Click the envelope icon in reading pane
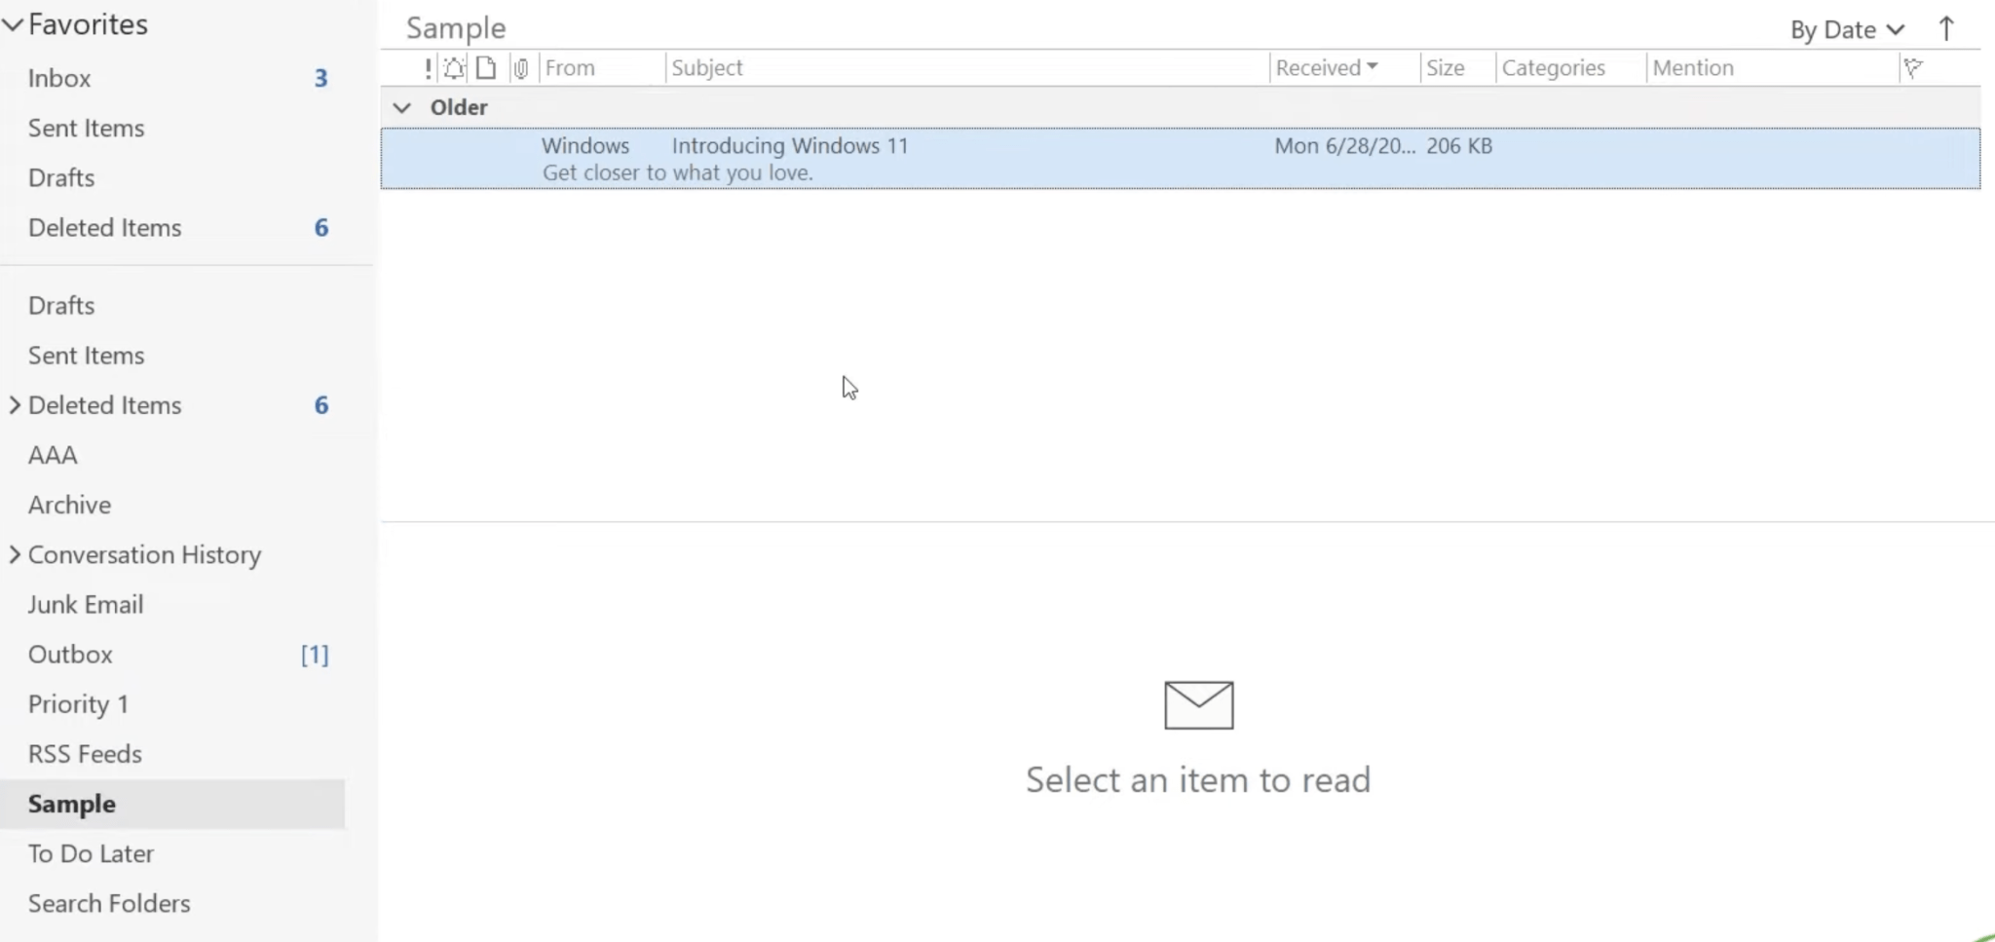The height and width of the screenshot is (942, 1995). 1198,704
